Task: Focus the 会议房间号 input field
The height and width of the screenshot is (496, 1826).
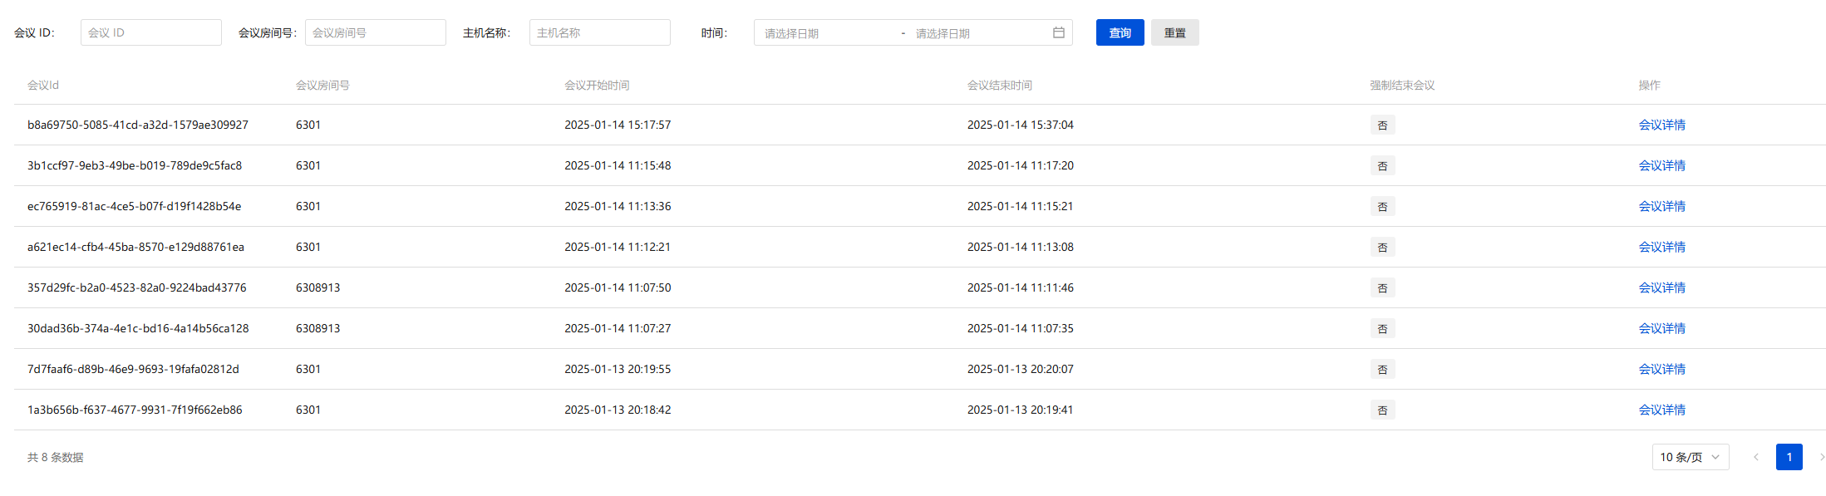Action: [375, 32]
